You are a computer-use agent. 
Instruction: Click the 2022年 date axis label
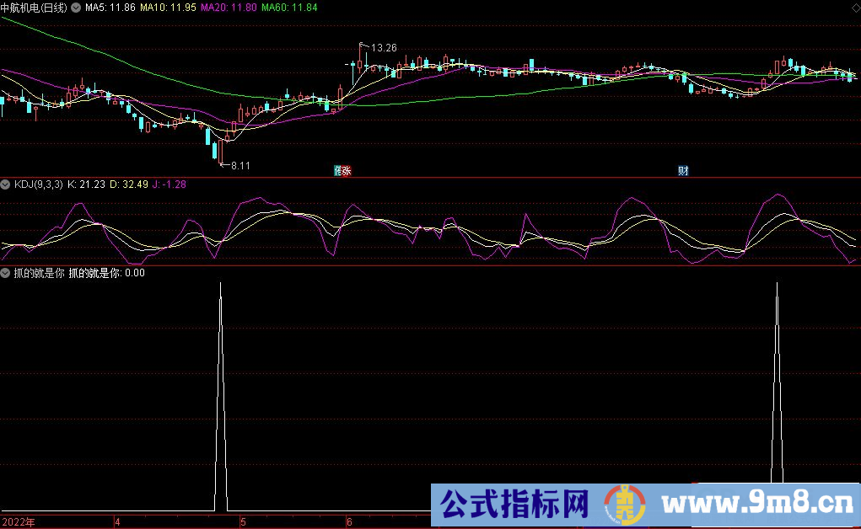click(18, 522)
